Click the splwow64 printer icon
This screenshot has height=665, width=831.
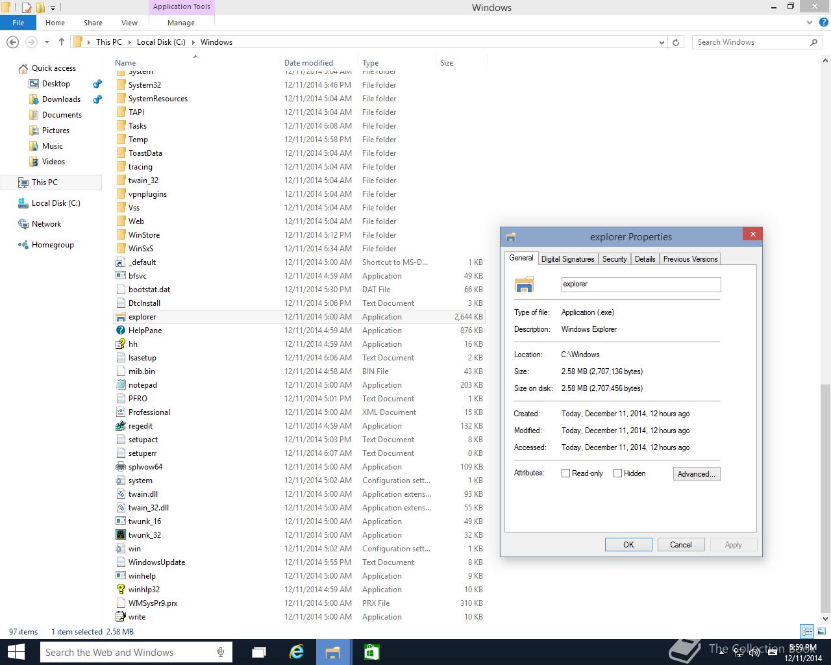click(120, 467)
